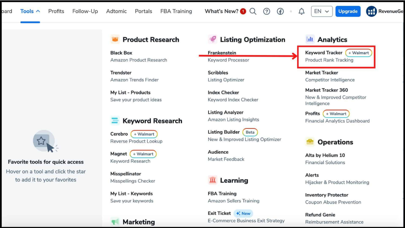Screen dimensions: 405x228
Task: Click the blue Upgrade button
Action: pyautogui.click(x=348, y=11)
